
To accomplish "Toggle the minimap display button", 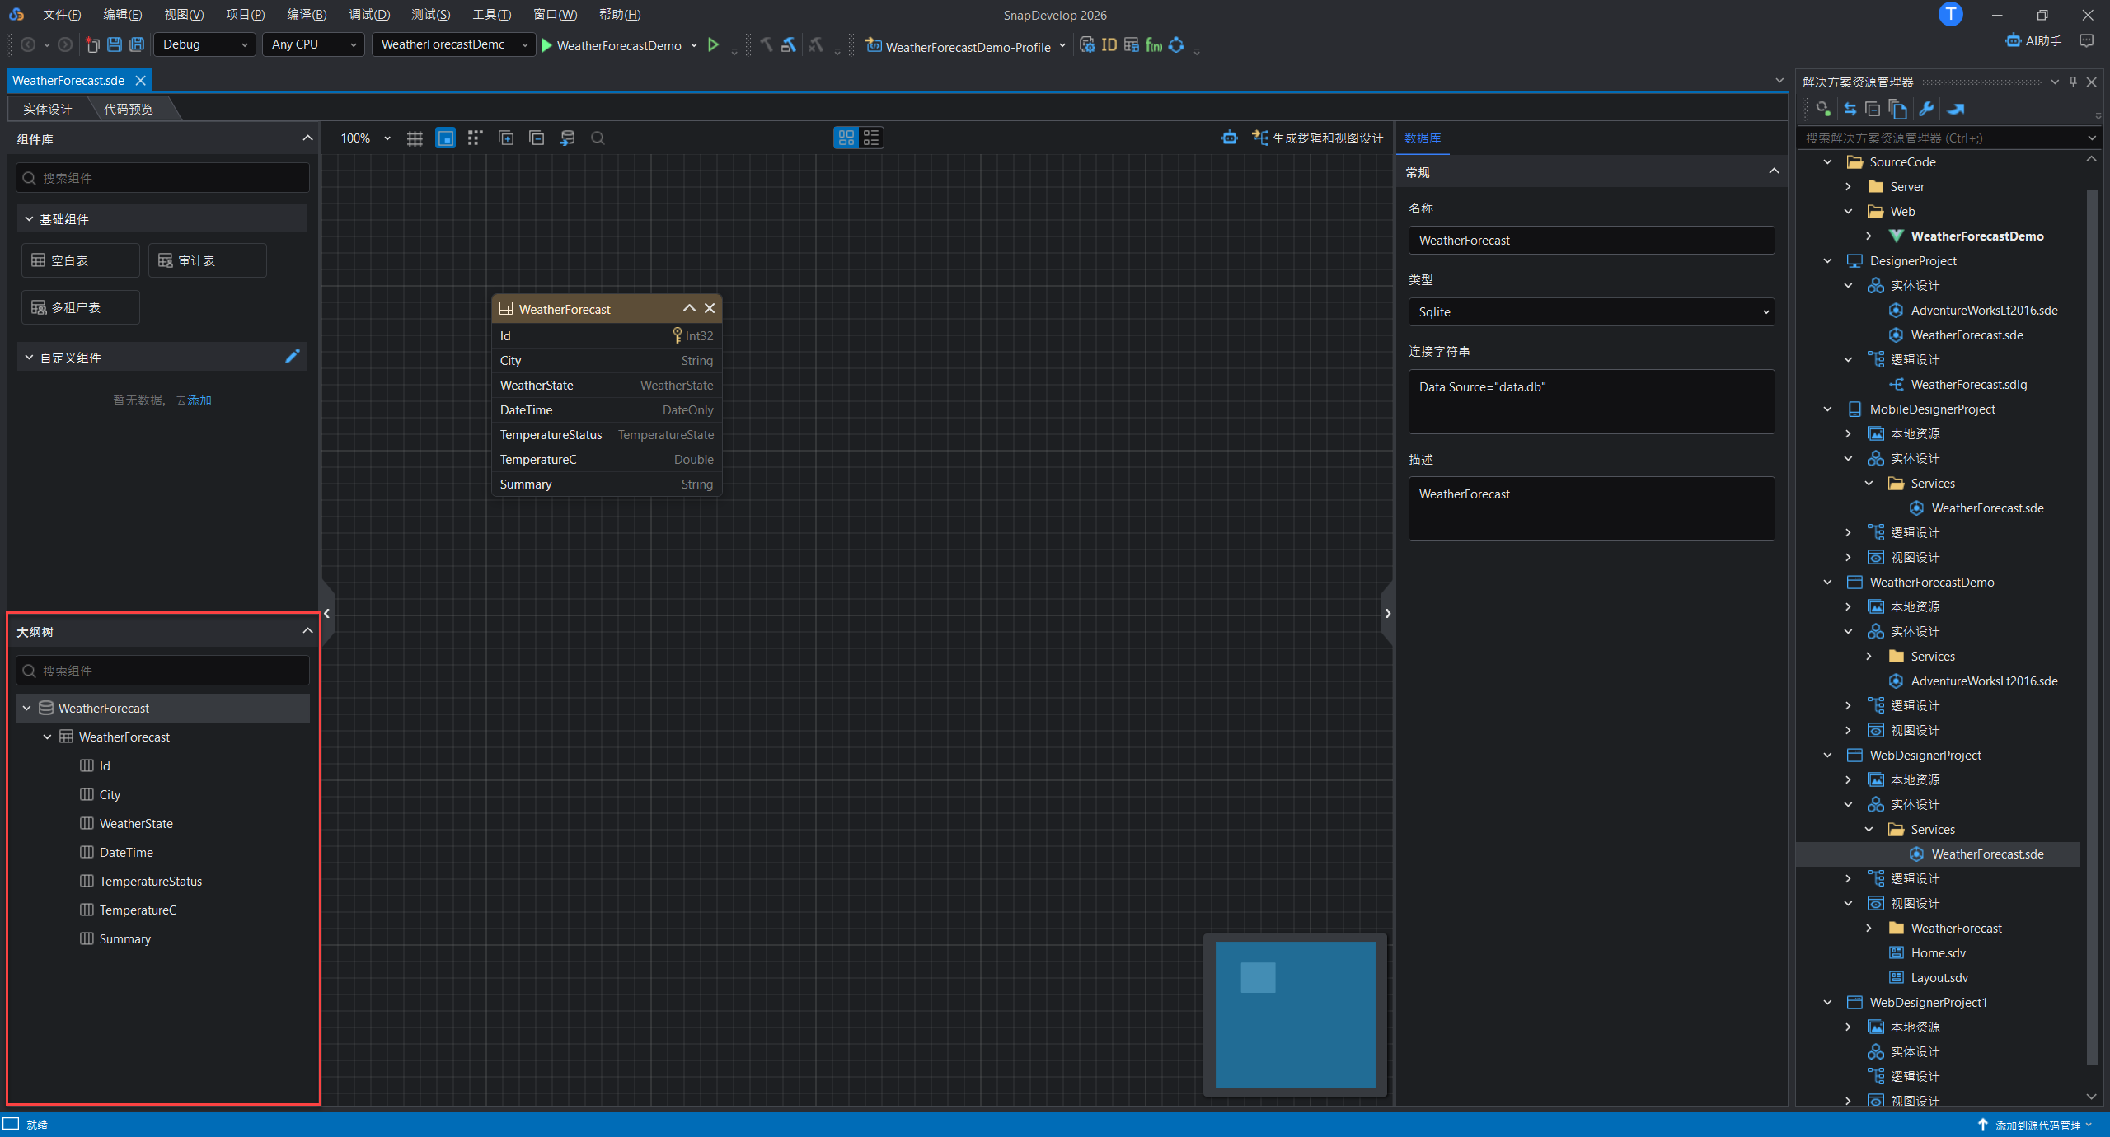I will click(x=445, y=138).
